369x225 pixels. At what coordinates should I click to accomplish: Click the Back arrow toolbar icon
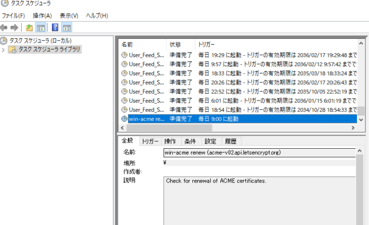point(4,27)
